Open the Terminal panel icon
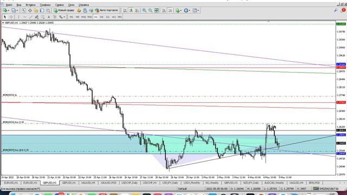 (42, 10)
